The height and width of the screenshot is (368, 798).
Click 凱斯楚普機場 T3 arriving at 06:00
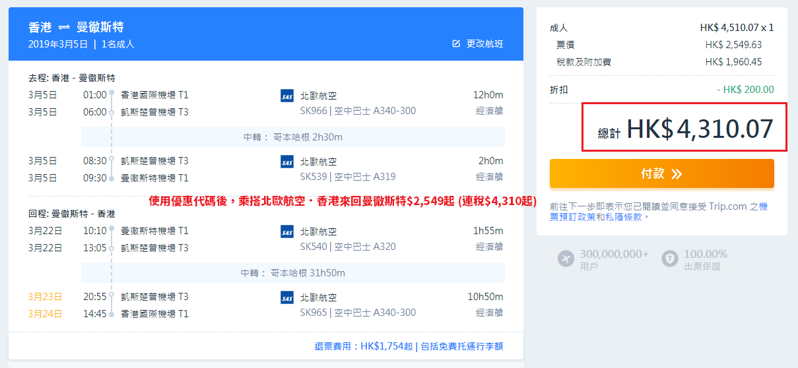point(154,112)
